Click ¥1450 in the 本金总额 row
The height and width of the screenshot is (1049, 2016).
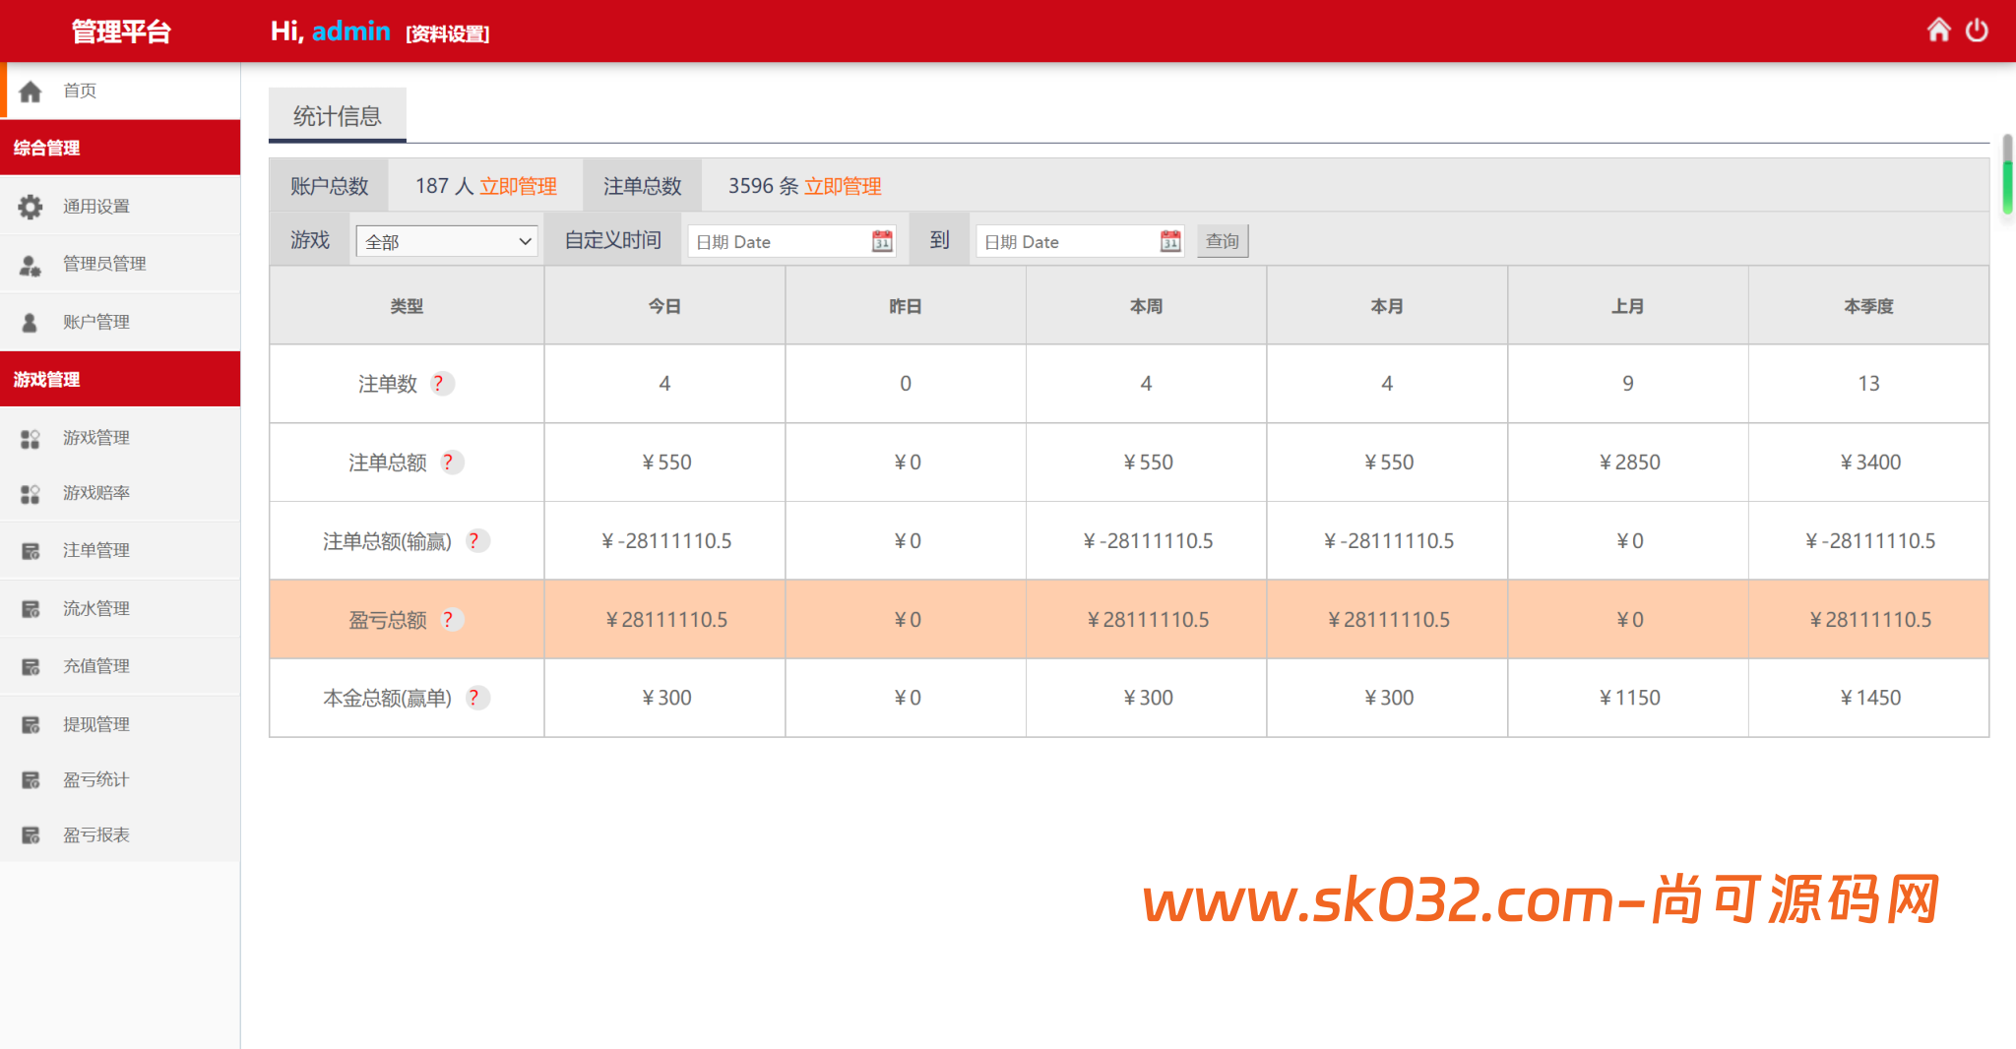pos(1870,698)
